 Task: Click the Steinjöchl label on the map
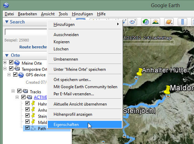pos(139,111)
